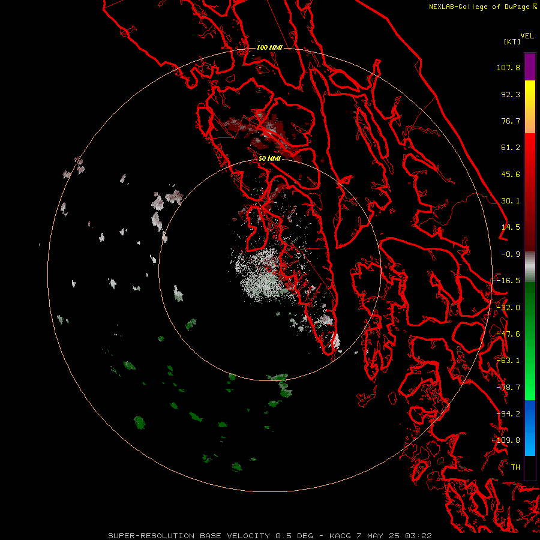The width and height of the screenshot is (540, 540).
Task: Click the 45.6 velocity scale value
Action: coord(511,174)
